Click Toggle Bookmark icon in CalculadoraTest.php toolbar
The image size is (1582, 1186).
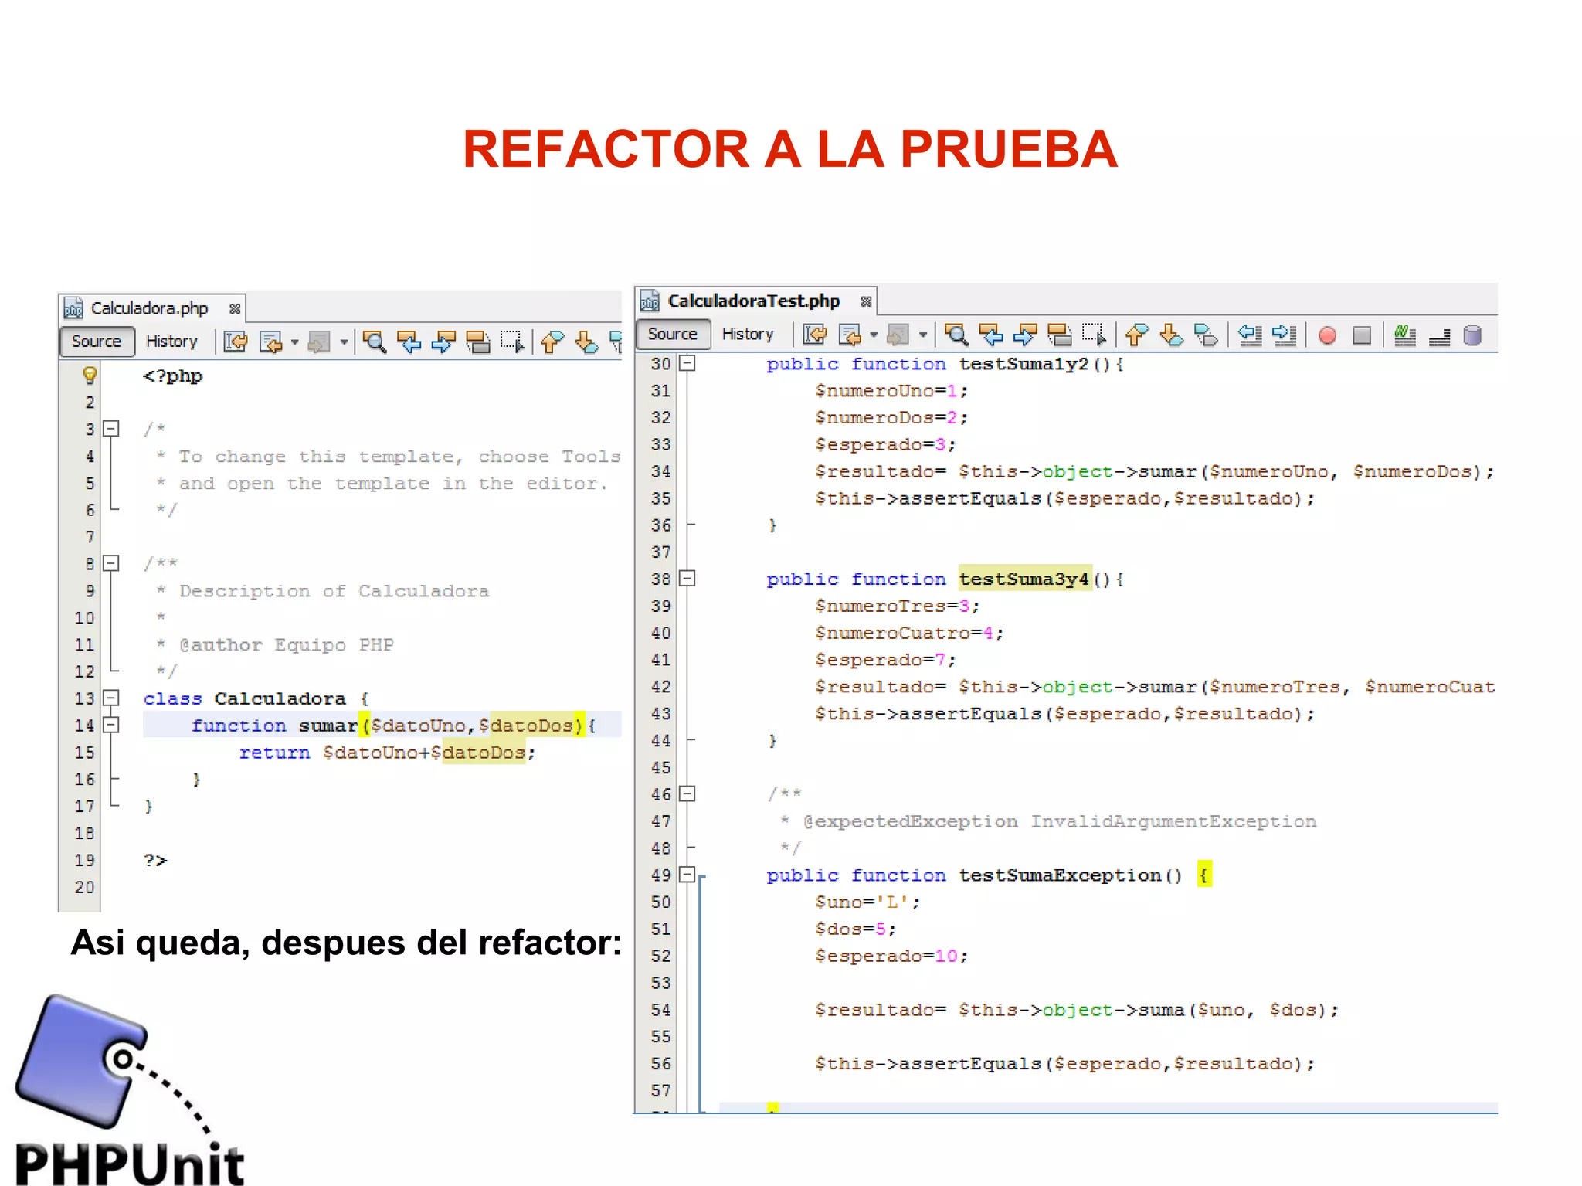coord(1206,335)
